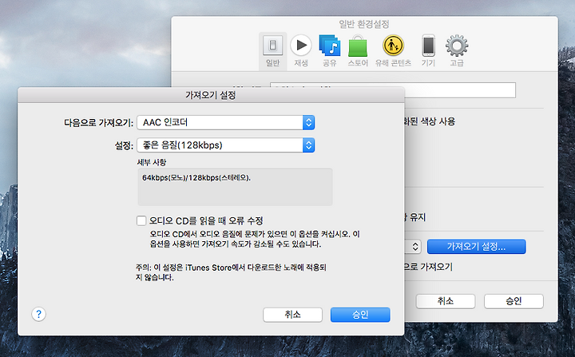The height and width of the screenshot is (357, 575).
Task: Open the 설정 좋은 음질(128kbps) dropdown
Action: (225, 145)
